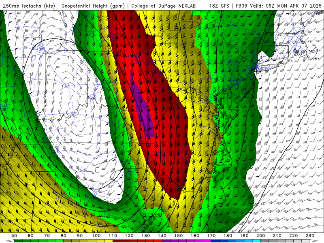
Task: Select the 120 value on the color scale
Action: [x=129, y=236]
